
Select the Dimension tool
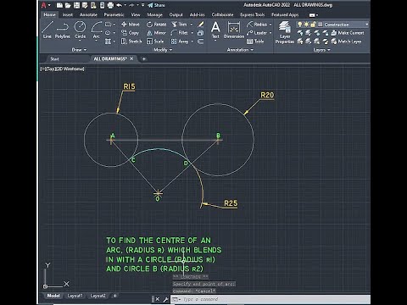(234, 30)
